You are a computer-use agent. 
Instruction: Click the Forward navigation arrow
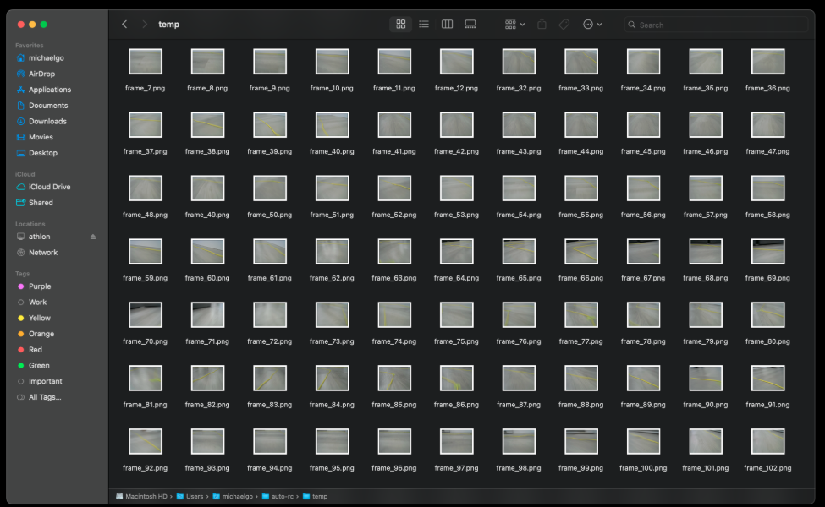click(145, 25)
